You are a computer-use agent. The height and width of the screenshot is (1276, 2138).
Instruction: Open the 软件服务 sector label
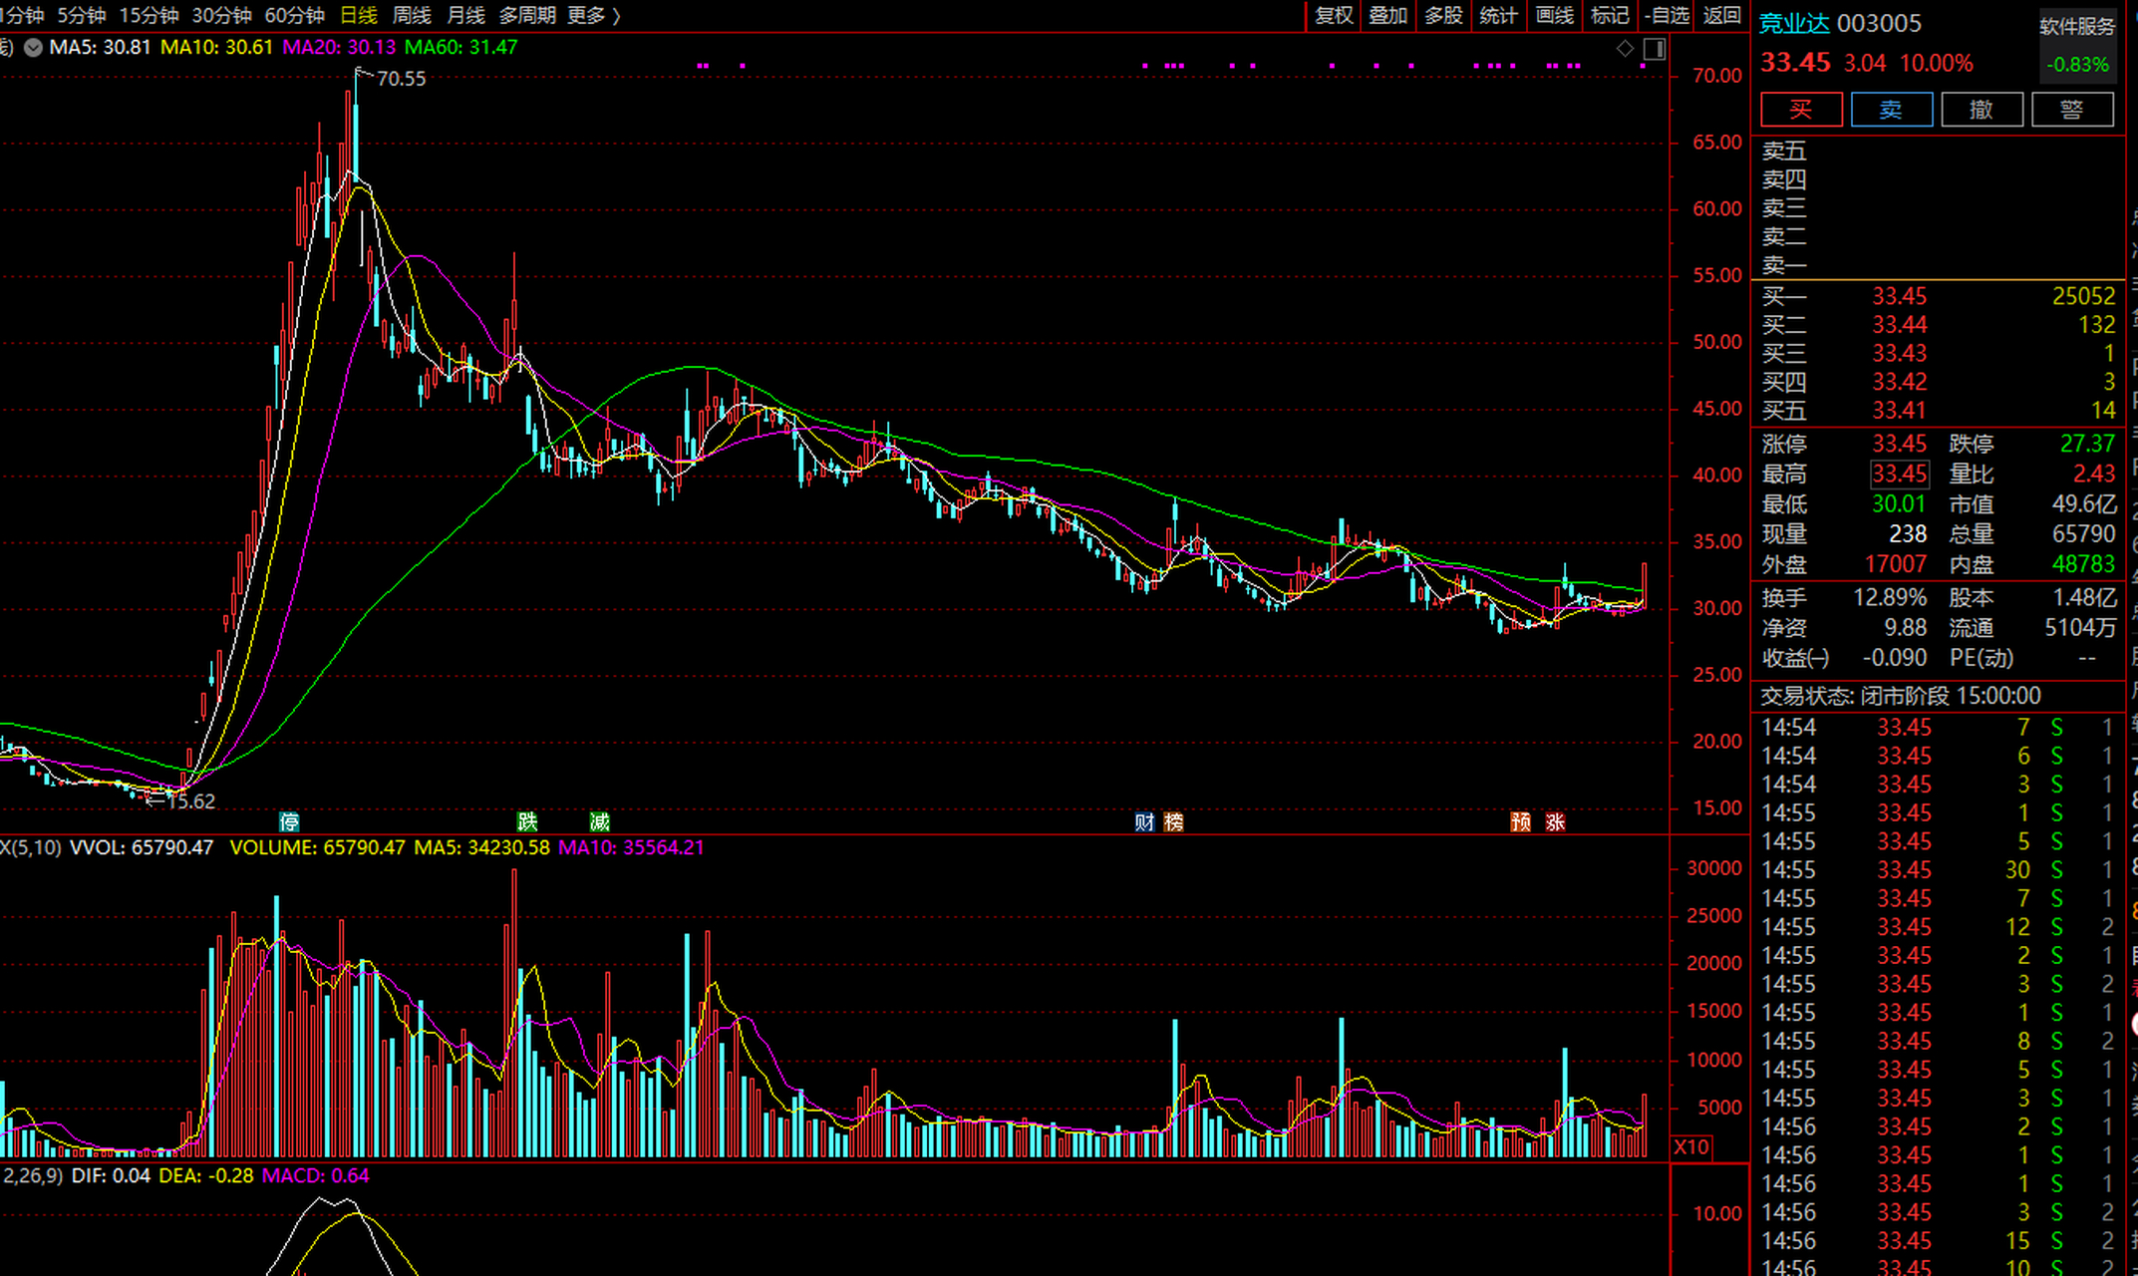click(x=2077, y=27)
